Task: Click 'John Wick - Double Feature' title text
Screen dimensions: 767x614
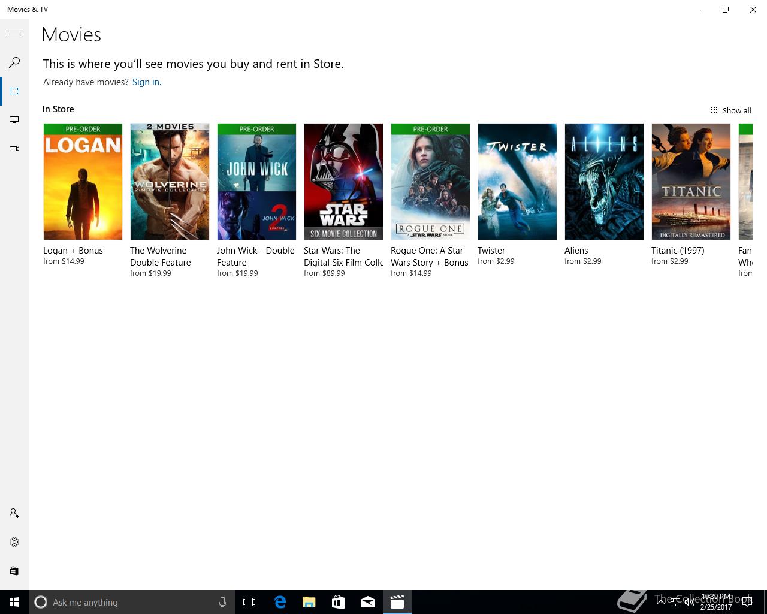Action: [x=256, y=257]
